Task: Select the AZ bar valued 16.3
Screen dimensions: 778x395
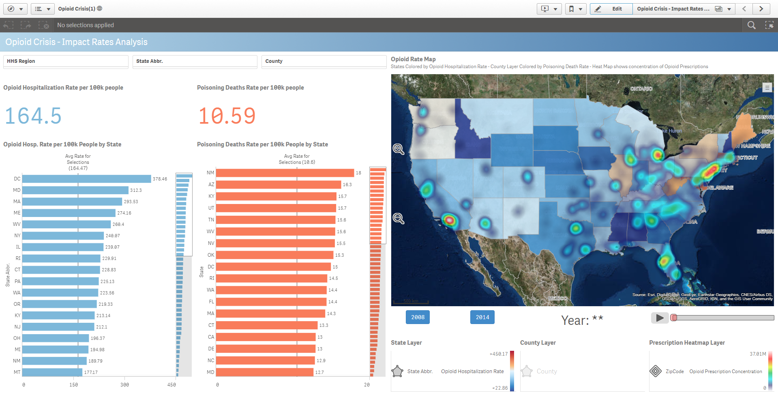Action: 279,185
